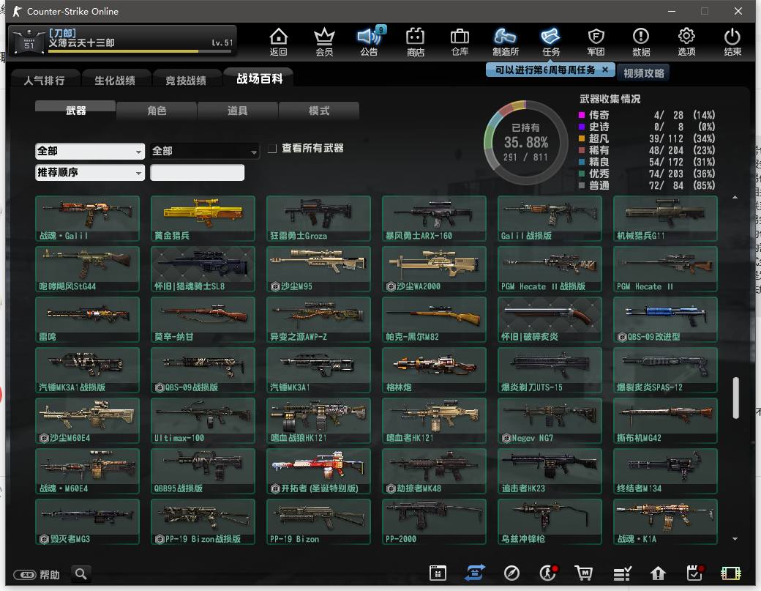Open the 公告 announcements speaker icon

370,42
